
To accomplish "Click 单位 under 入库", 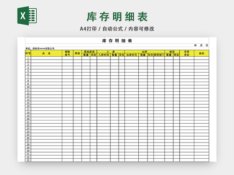I will point(122,55).
